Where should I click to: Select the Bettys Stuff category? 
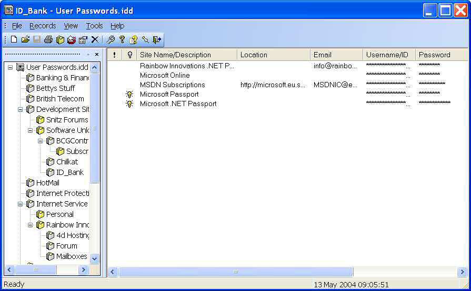click(x=55, y=88)
